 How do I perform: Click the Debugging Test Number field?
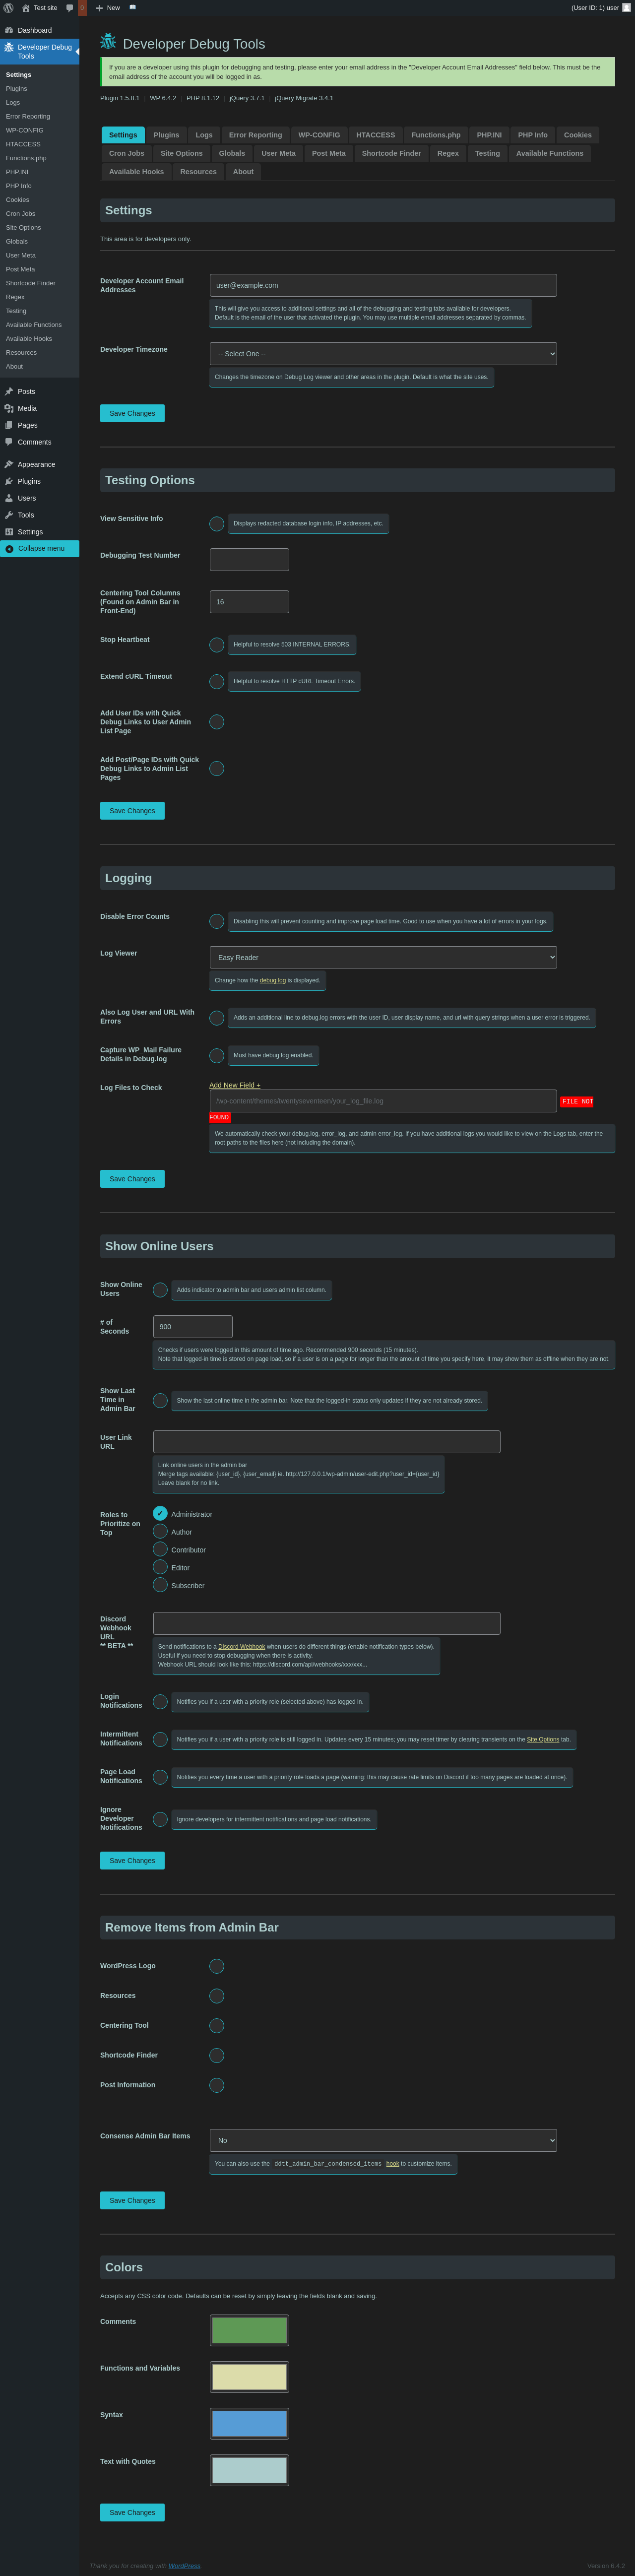(249, 560)
